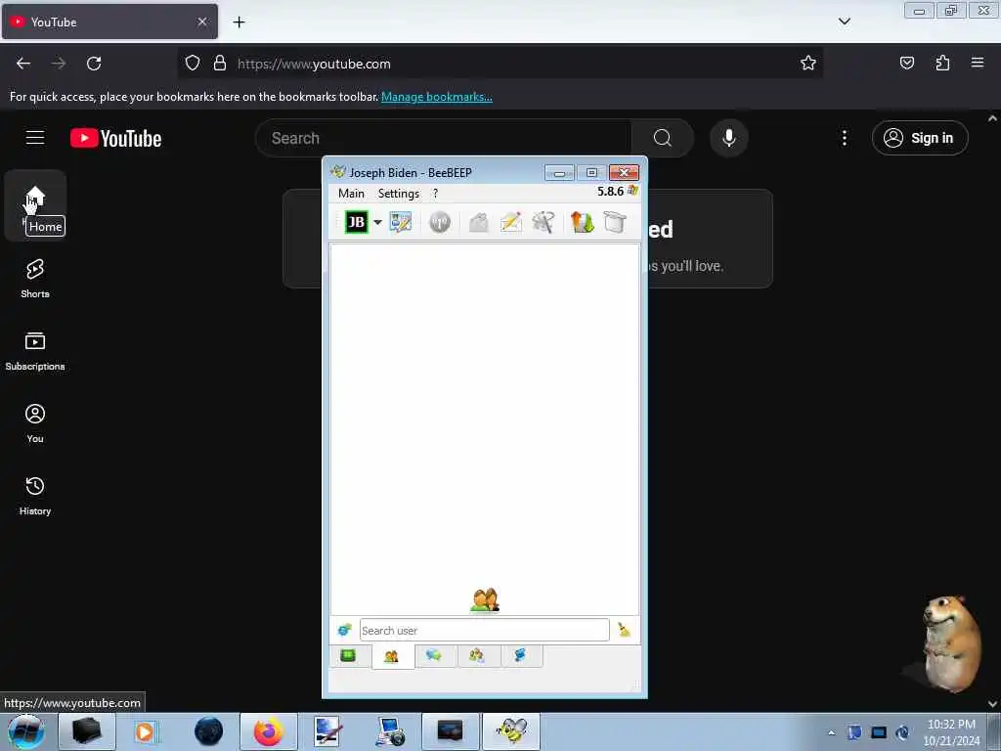This screenshot has width=1001, height=751.
Task: Bookmark this page with the star icon
Action: 808,63
